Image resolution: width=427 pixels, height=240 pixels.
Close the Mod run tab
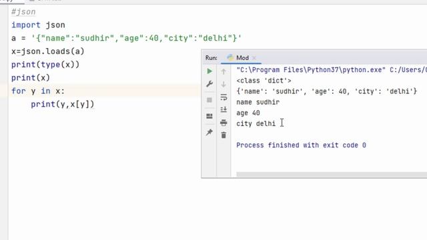pos(254,58)
